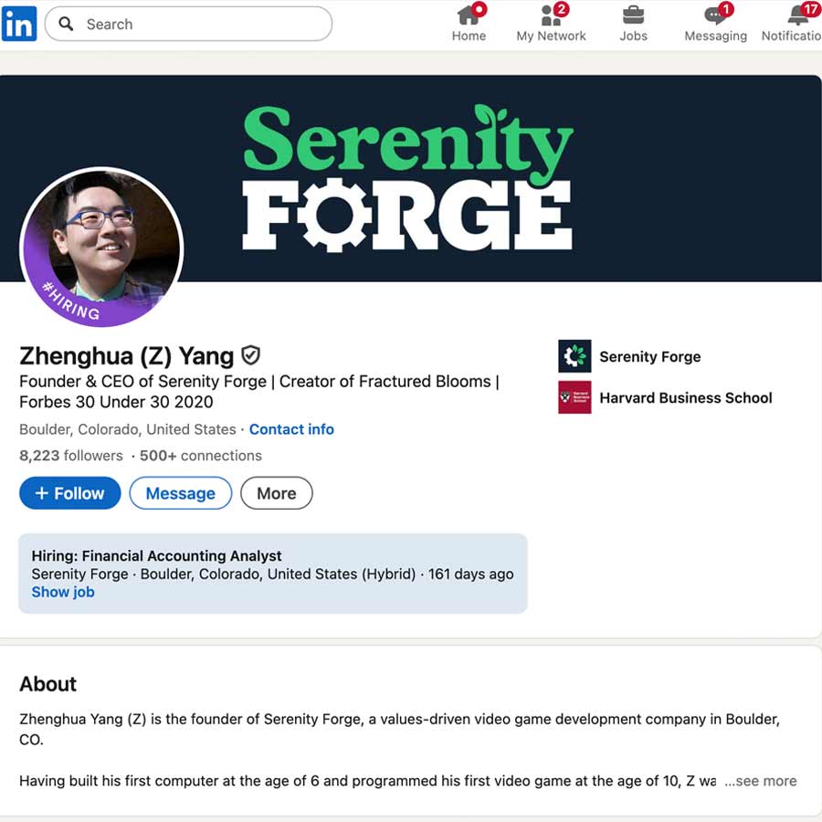Type in the Search input field
Image resolution: width=822 pixels, height=822 pixels.
click(x=201, y=24)
